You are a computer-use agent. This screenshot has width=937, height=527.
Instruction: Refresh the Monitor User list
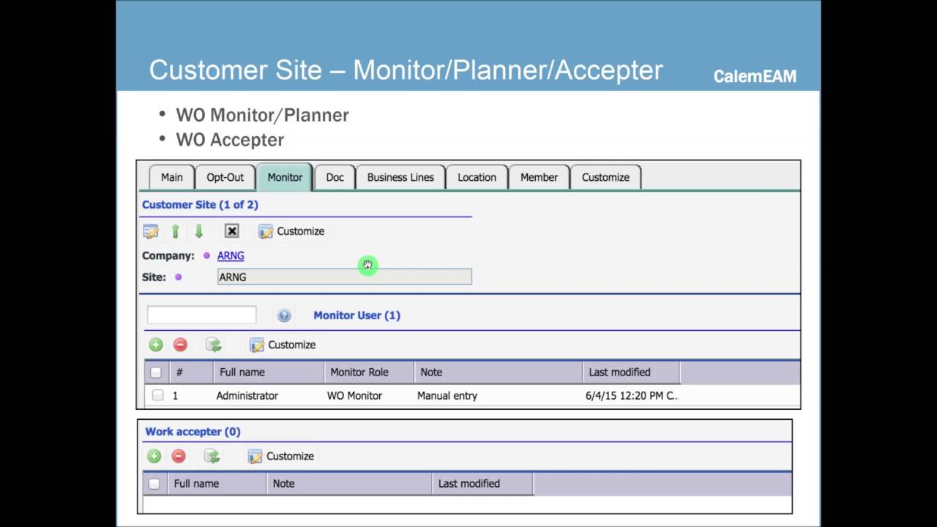pos(213,345)
